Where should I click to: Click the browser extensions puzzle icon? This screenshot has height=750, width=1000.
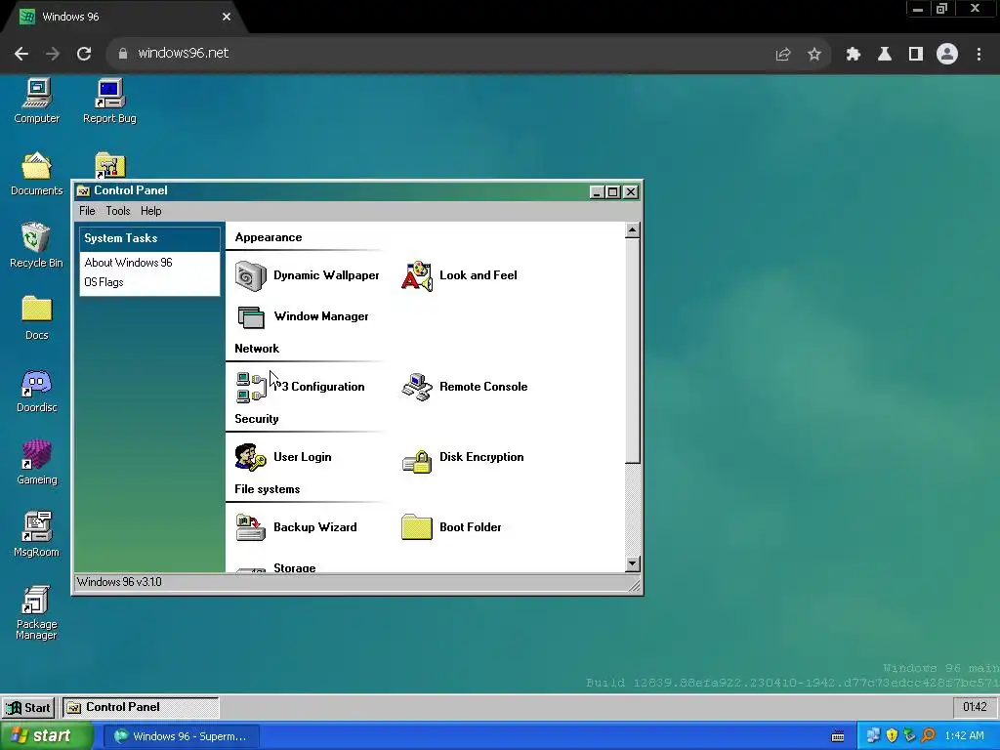coord(853,54)
